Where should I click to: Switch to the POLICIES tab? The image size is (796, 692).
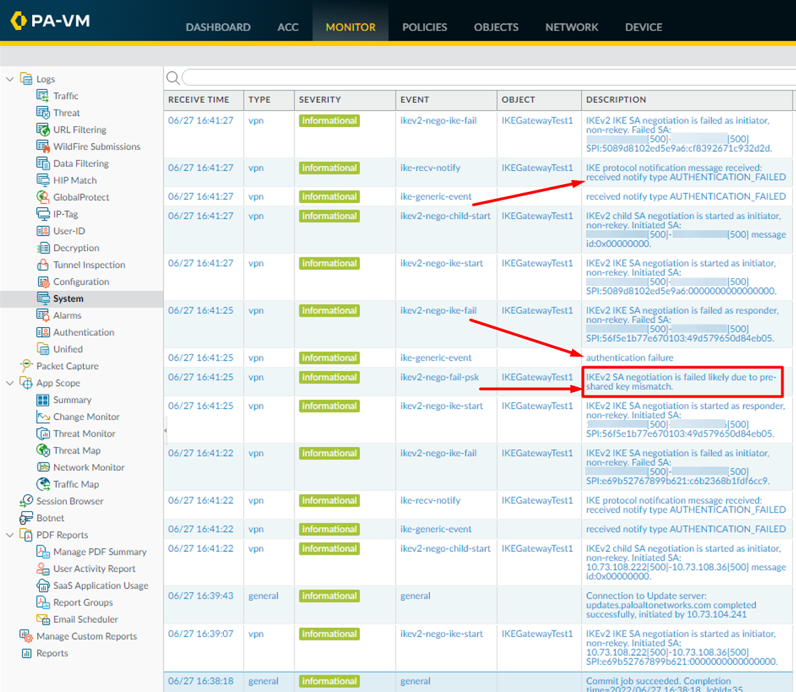[424, 27]
